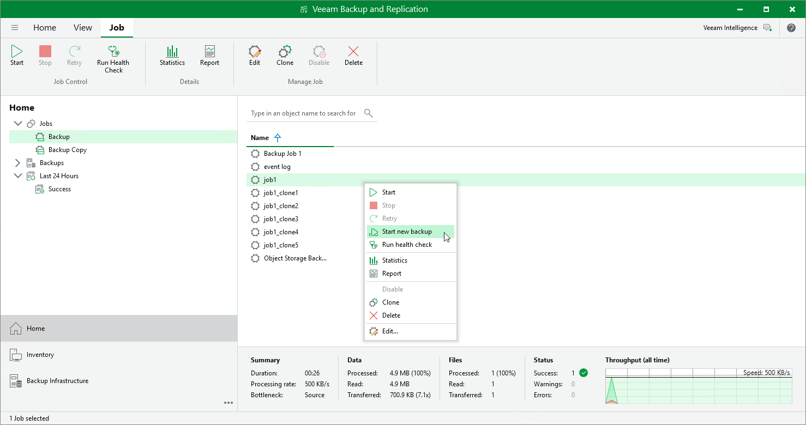The height and width of the screenshot is (425, 806).
Task: Click the navigation pane overflow dots
Action: tap(228, 403)
